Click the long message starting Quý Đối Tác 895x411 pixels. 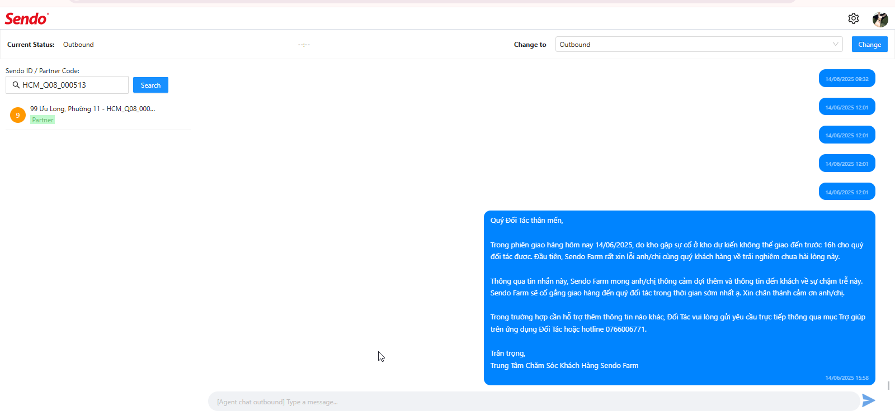coord(680,298)
